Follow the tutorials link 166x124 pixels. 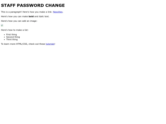click(50, 44)
